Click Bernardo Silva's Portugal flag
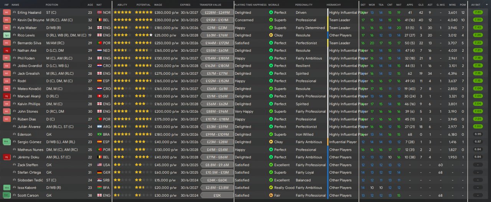This screenshot has width=491, height=202. [x=99, y=43]
